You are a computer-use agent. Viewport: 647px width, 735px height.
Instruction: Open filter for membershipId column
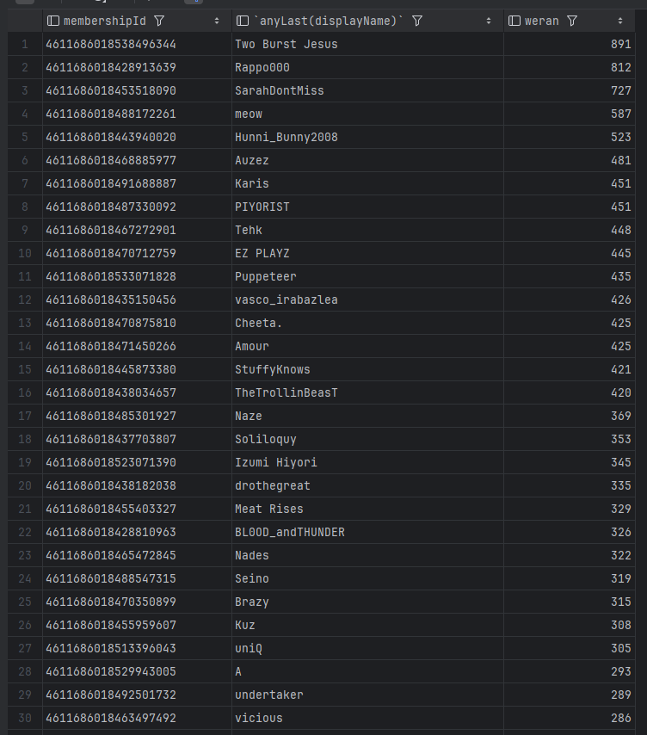[x=159, y=21]
